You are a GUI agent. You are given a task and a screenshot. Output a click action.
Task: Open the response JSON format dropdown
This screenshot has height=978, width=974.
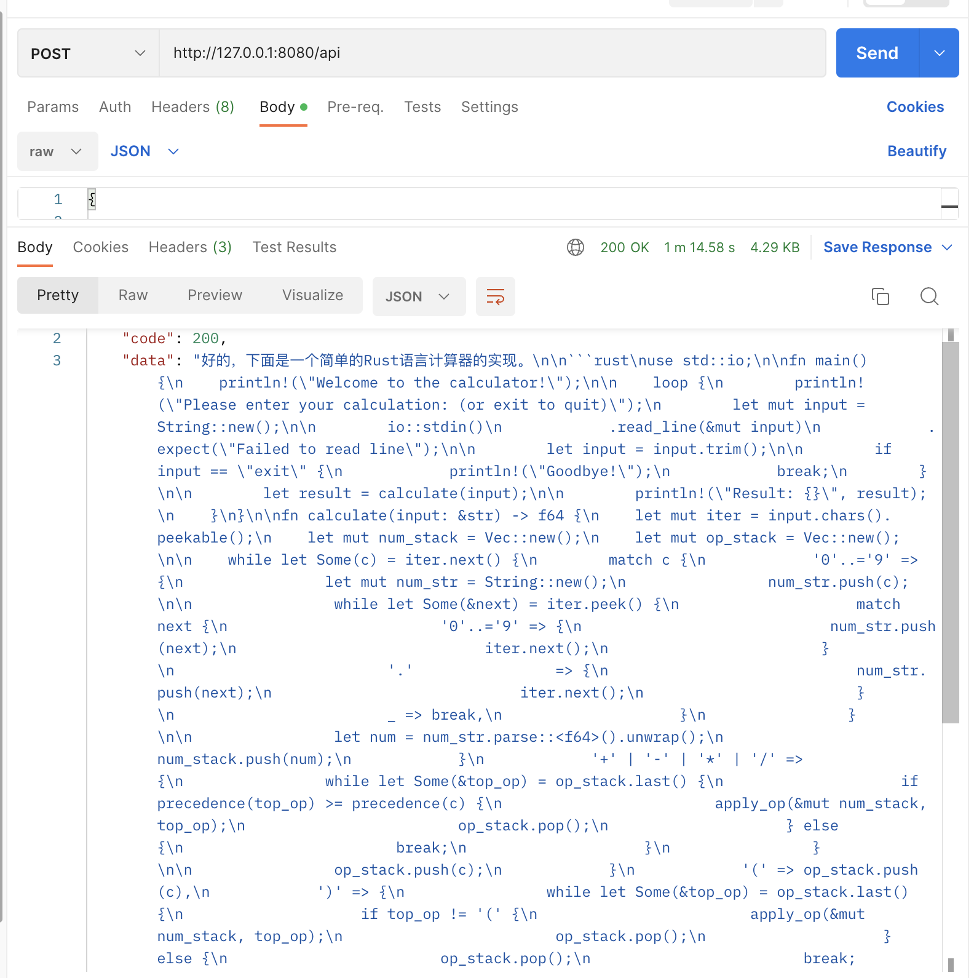419,296
